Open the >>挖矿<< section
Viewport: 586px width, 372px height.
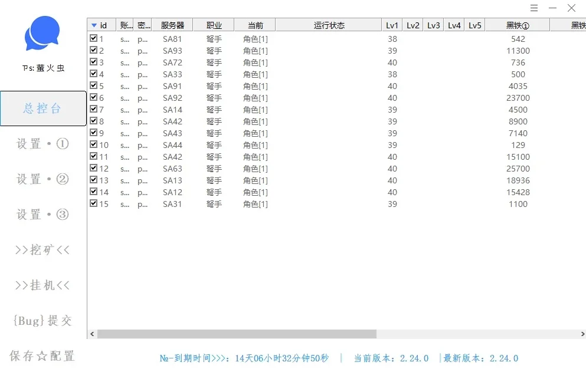coord(42,250)
